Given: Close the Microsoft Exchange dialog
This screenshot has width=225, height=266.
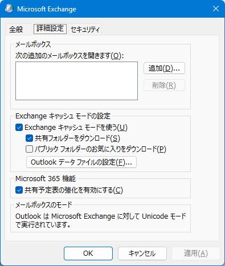Looking at the screenshot, I should click(x=216, y=9).
